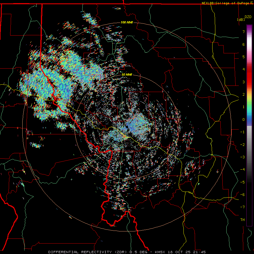Image resolution: width=254 pixels, height=254 pixels.
Task: Select the 6 value on the scale
Action: pyautogui.click(x=244, y=44)
